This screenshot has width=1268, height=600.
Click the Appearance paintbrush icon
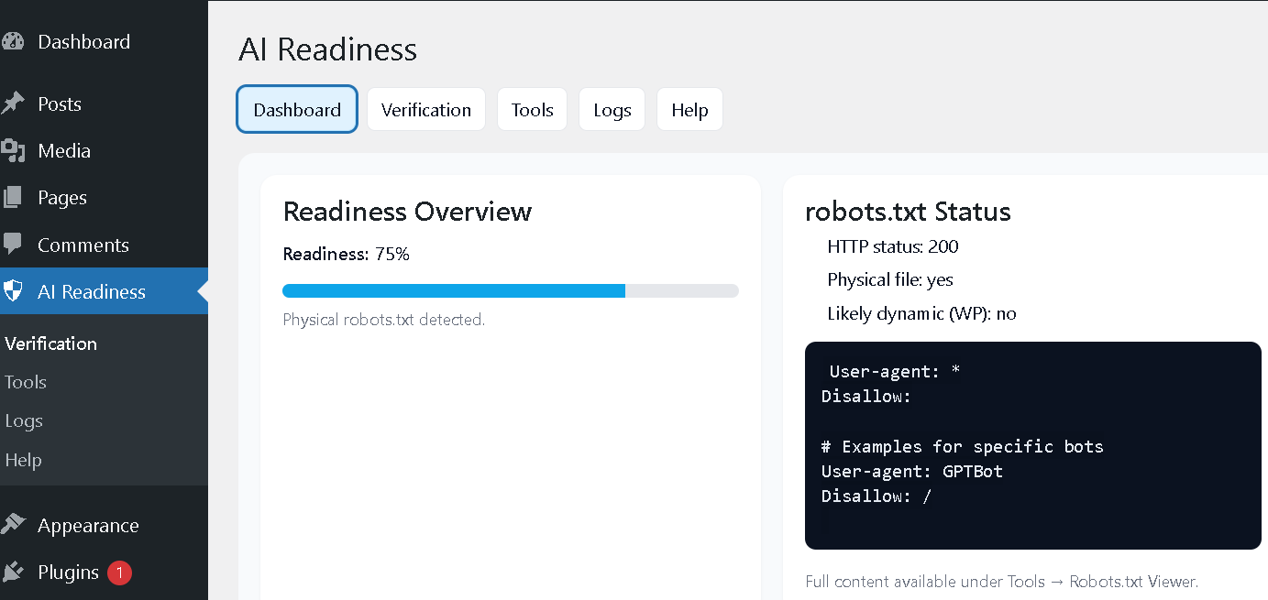[x=13, y=525]
